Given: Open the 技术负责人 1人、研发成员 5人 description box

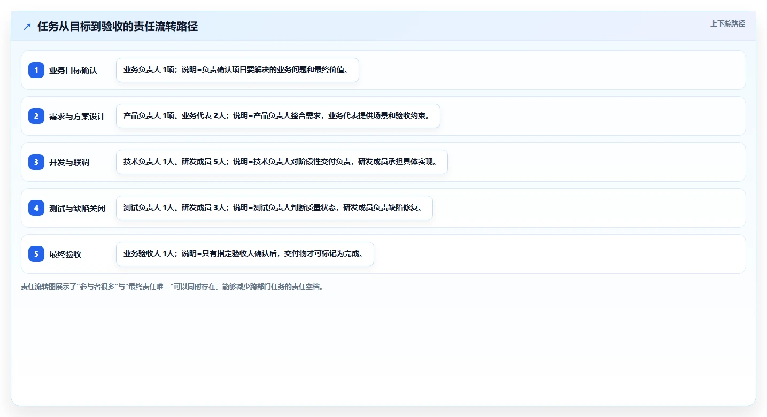Looking at the screenshot, I should click(x=282, y=162).
